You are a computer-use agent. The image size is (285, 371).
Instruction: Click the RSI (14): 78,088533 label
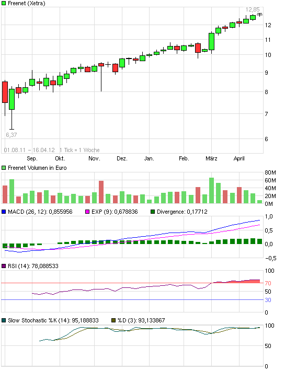[33, 266]
